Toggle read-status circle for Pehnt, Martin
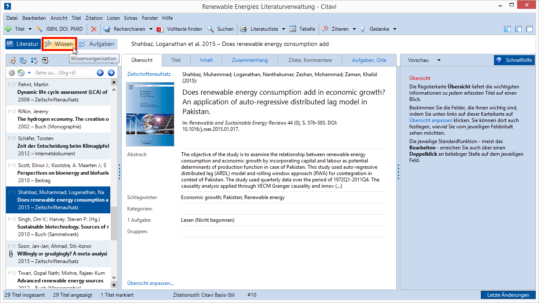Image resolution: width=539 pixels, height=303 pixels. [x=14, y=85]
